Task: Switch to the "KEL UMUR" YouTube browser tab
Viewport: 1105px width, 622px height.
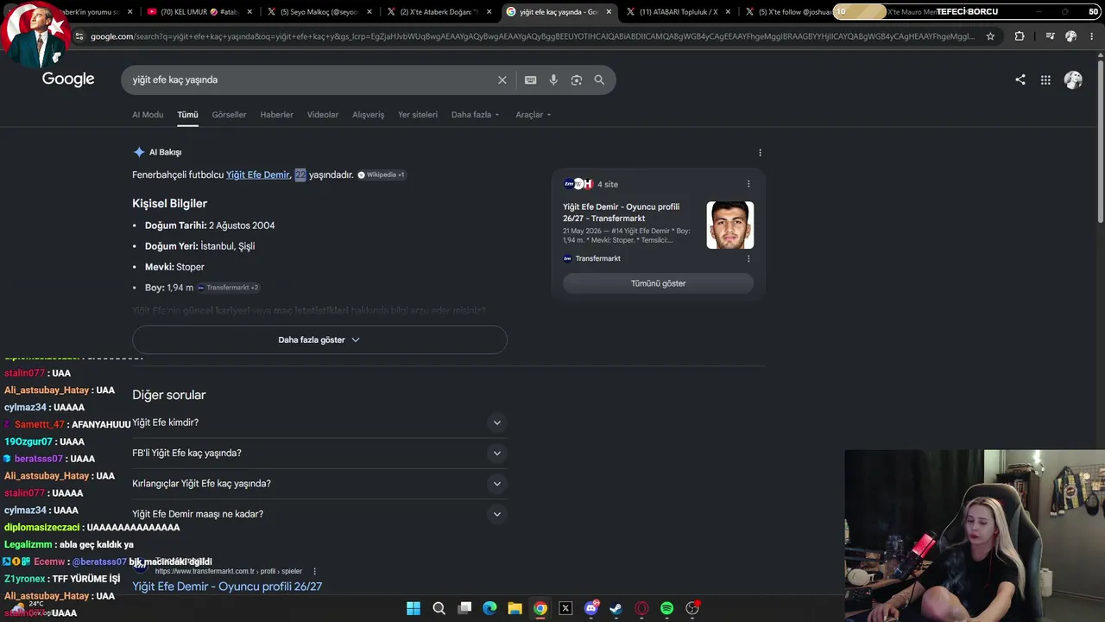Action: click(199, 12)
